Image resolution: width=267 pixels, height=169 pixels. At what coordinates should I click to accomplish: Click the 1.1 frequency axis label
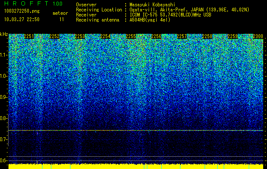(x=3, y=55)
